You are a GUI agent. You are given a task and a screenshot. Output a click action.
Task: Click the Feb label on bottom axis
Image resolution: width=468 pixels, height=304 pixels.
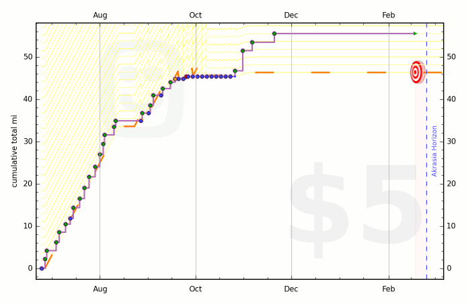[389, 289]
